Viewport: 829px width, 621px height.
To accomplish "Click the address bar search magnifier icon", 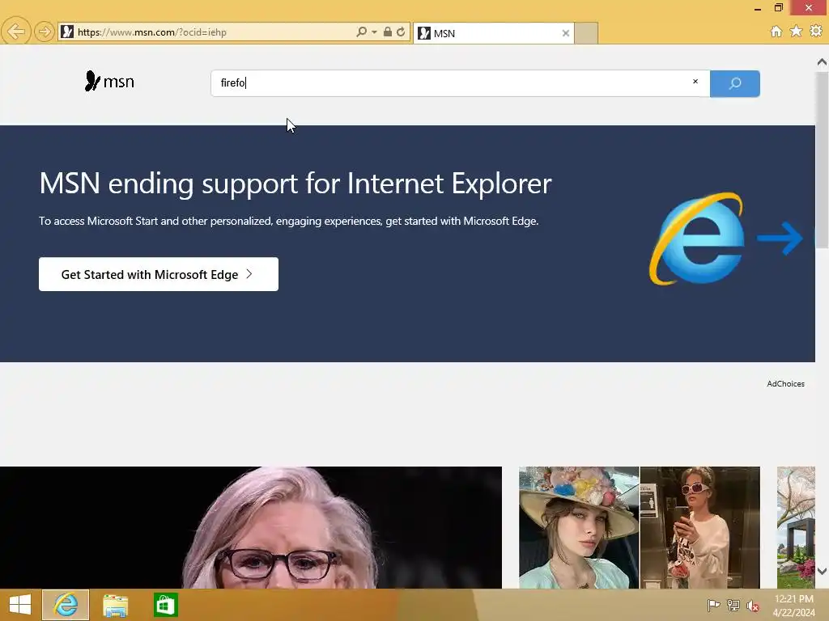I will click(x=362, y=32).
